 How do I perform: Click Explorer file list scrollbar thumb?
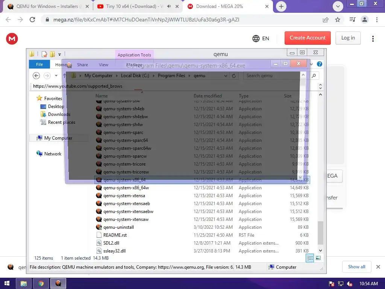(x=320, y=233)
